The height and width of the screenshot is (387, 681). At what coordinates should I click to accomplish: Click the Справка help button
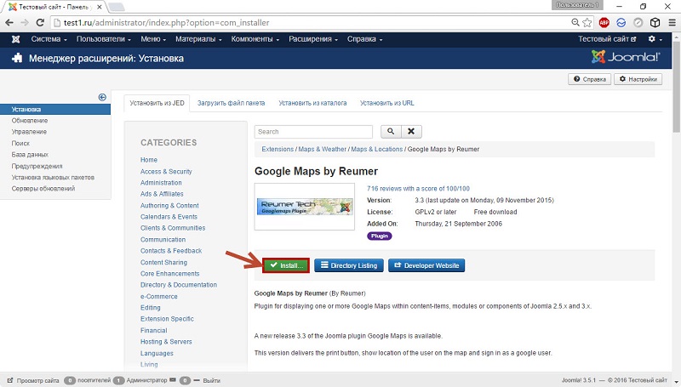click(589, 79)
